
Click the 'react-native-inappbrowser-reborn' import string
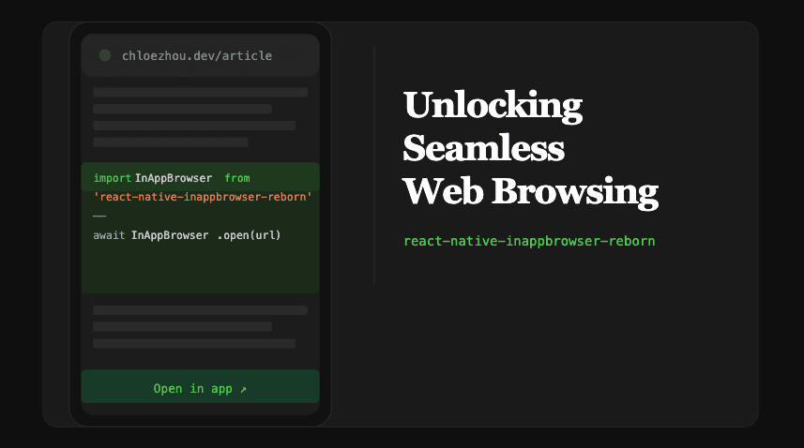203,197
